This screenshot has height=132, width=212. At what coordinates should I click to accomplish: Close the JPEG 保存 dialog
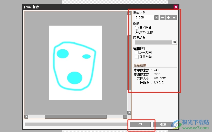click(176, 7)
